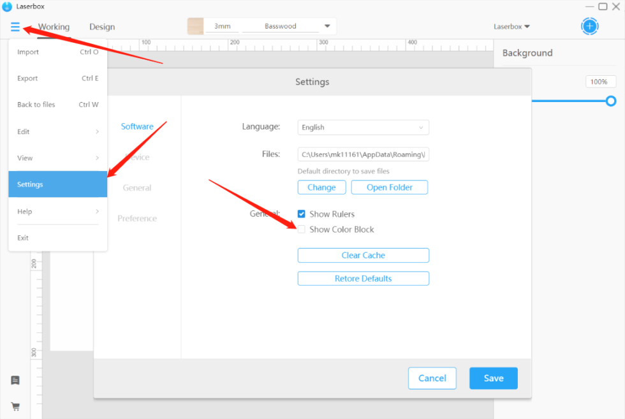Toggle the Show Rulers checkbox
Viewport: 625px width, 419px height.
(x=301, y=214)
